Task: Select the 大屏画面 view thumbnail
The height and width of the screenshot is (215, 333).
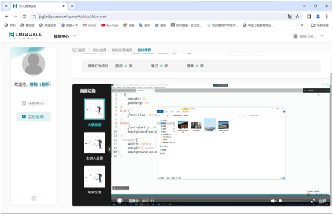Action: click(x=94, y=109)
